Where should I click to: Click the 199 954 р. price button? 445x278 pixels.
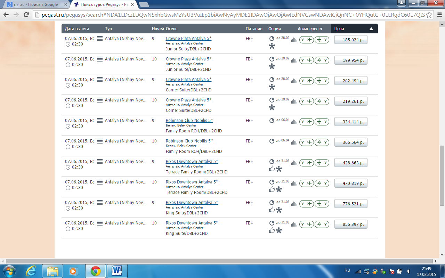point(351,60)
